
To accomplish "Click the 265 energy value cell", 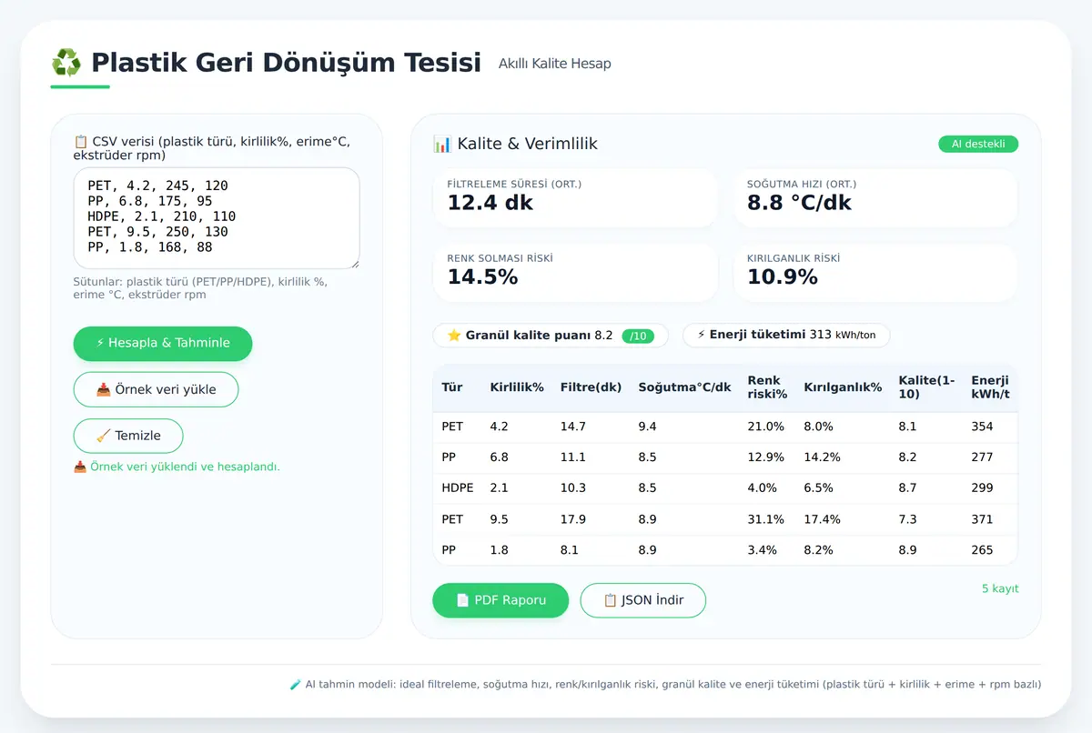I will coord(982,549).
